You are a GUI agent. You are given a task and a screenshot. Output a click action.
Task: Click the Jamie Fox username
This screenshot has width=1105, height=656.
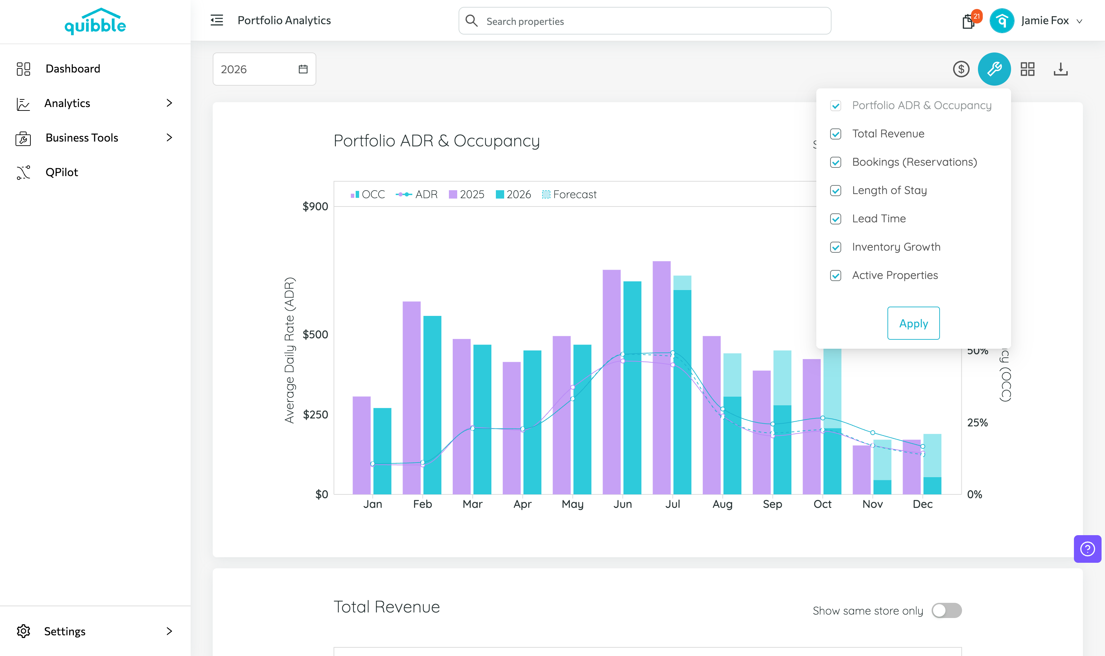(x=1045, y=21)
